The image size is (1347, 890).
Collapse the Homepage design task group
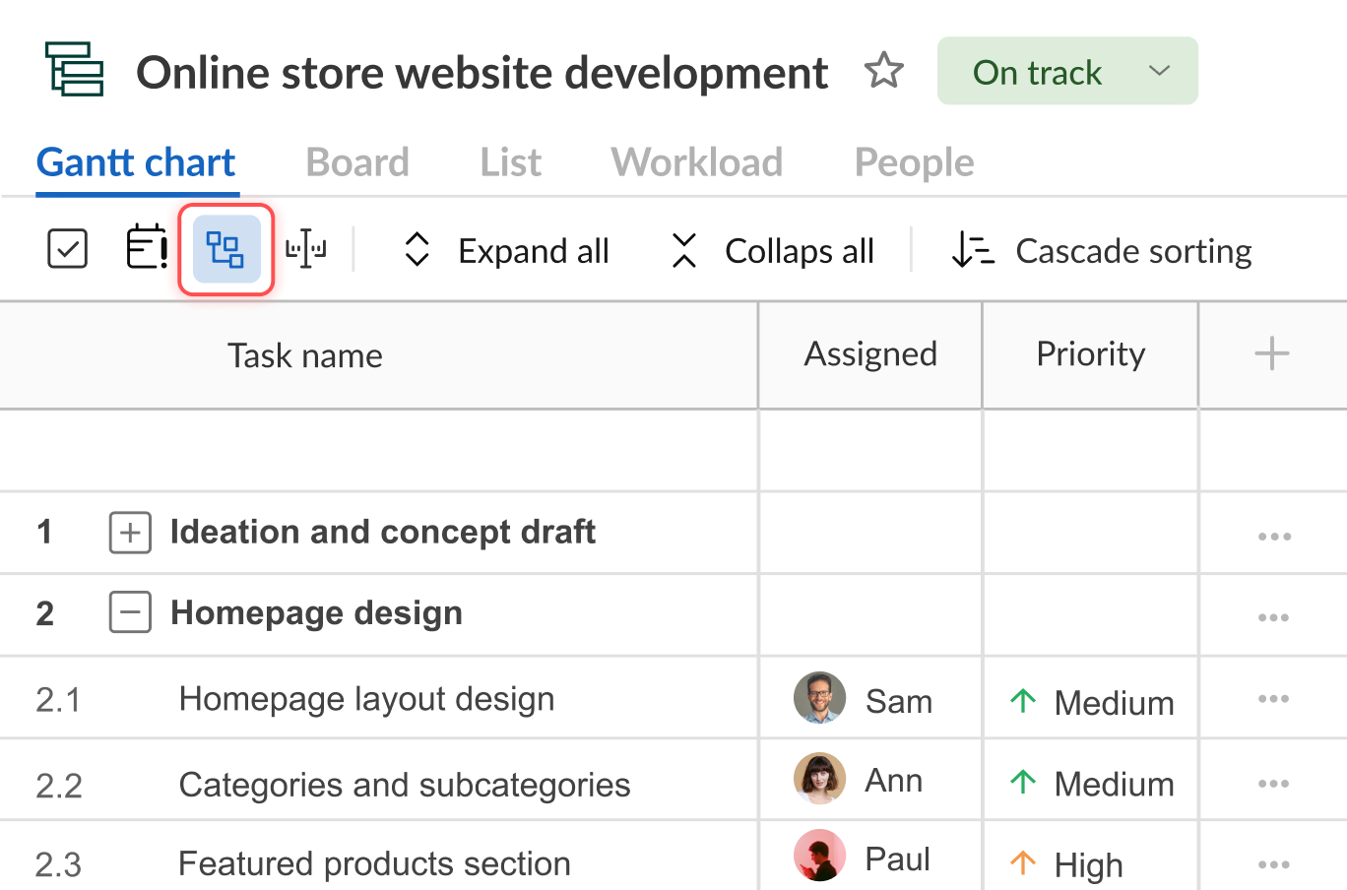(x=130, y=612)
